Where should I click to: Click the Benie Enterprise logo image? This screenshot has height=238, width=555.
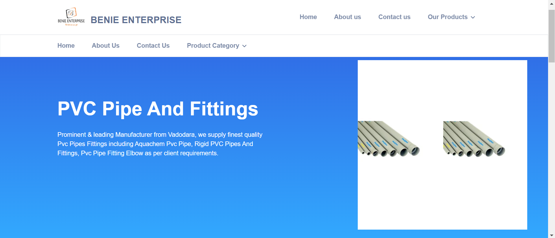click(71, 17)
